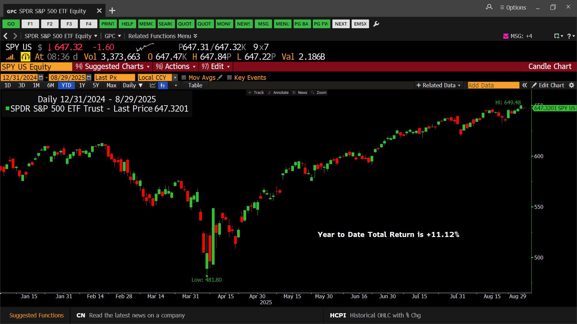
Task: Click the Edit Chart button
Action: click(x=548, y=85)
